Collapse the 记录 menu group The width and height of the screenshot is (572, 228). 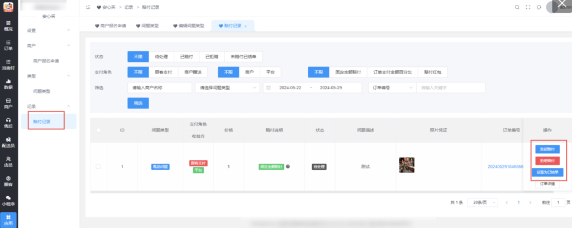49,106
